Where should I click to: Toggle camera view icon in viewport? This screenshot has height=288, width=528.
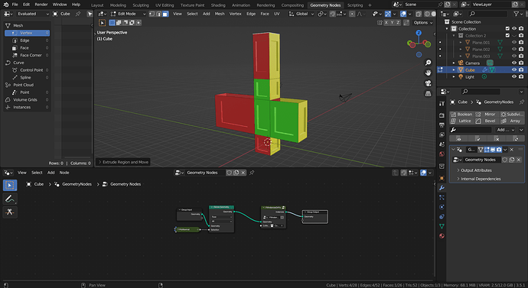tap(428, 83)
